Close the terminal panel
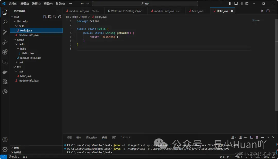The image size is (278, 159). 273,137
